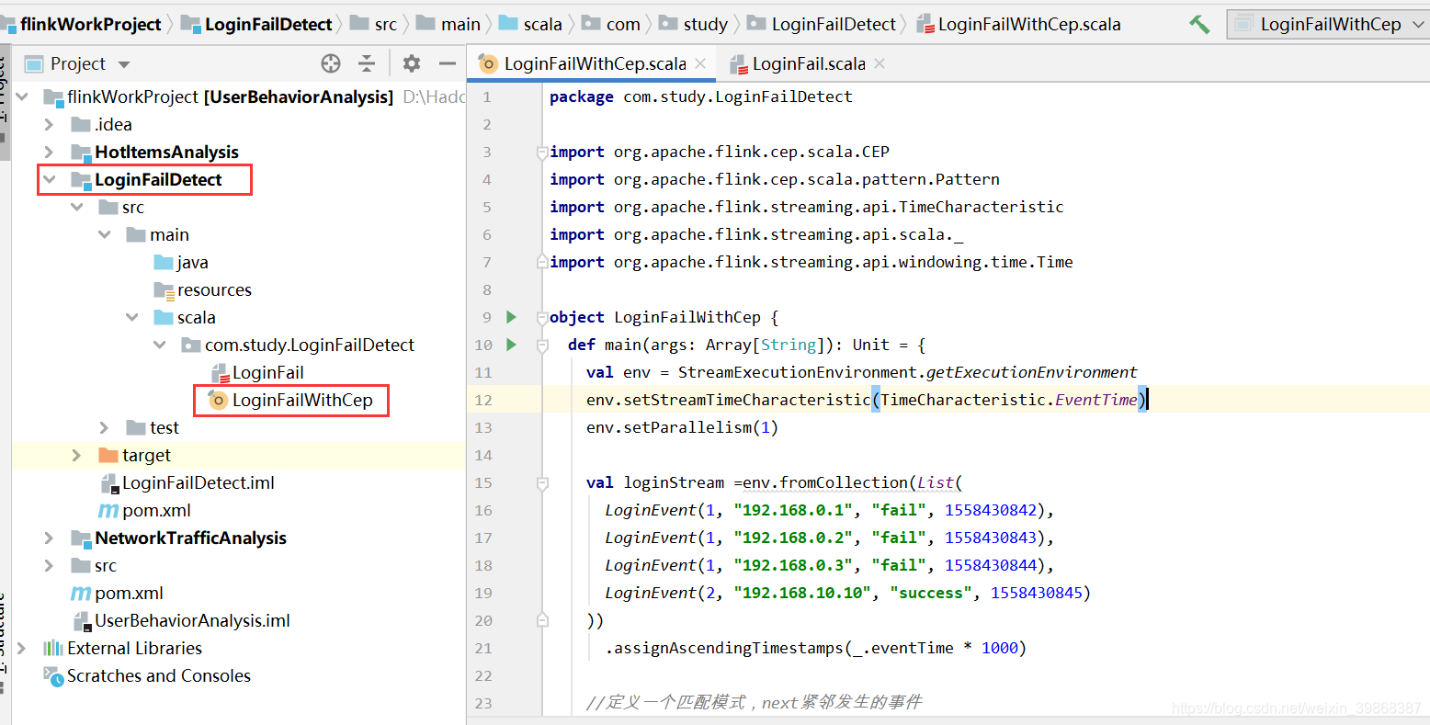Viewport: 1430px width, 725px height.
Task: Open the root pom.xml file
Action: click(118, 593)
